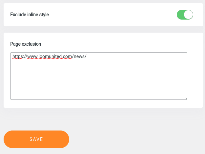Click the Page exclusion heading
The width and height of the screenshot is (205, 154).
tap(26, 44)
